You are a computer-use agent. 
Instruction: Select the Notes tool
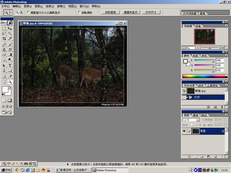(x=4, y=77)
